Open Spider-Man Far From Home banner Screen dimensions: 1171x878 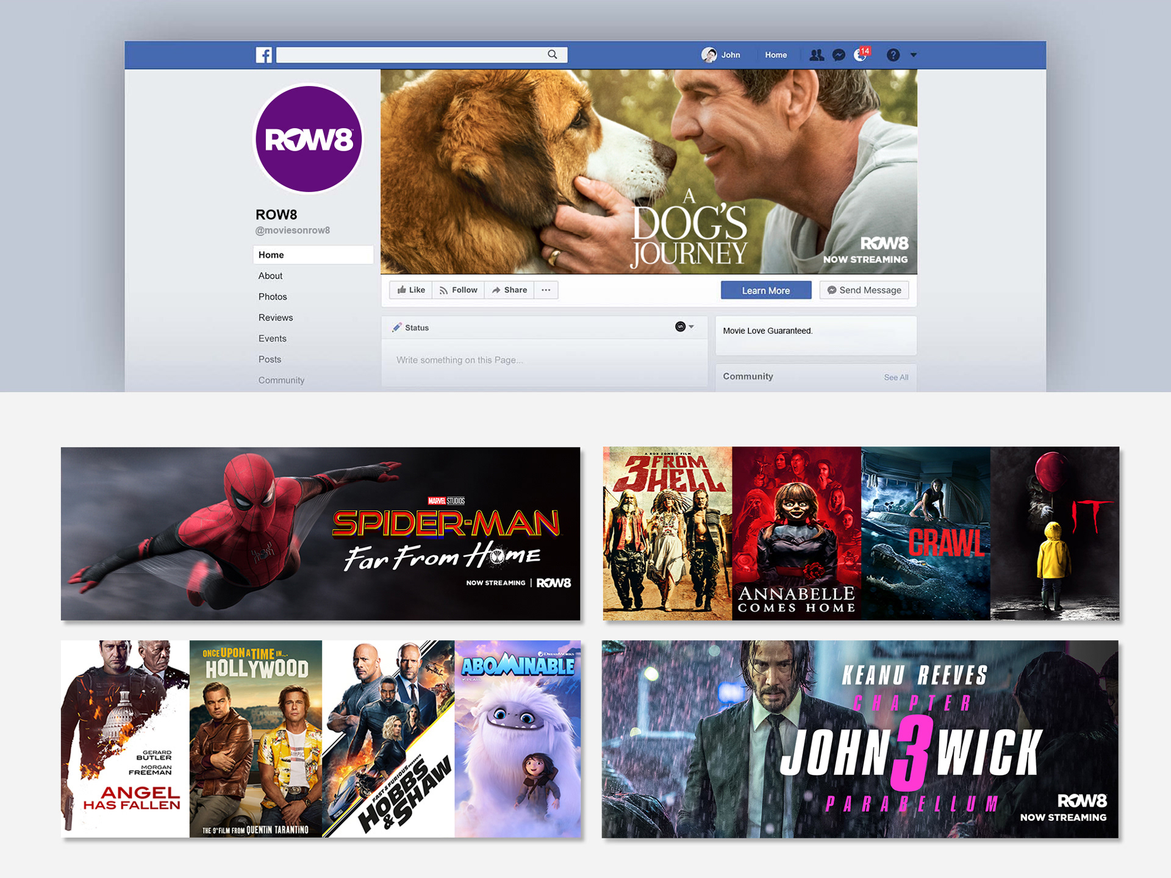tap(321, 534)
